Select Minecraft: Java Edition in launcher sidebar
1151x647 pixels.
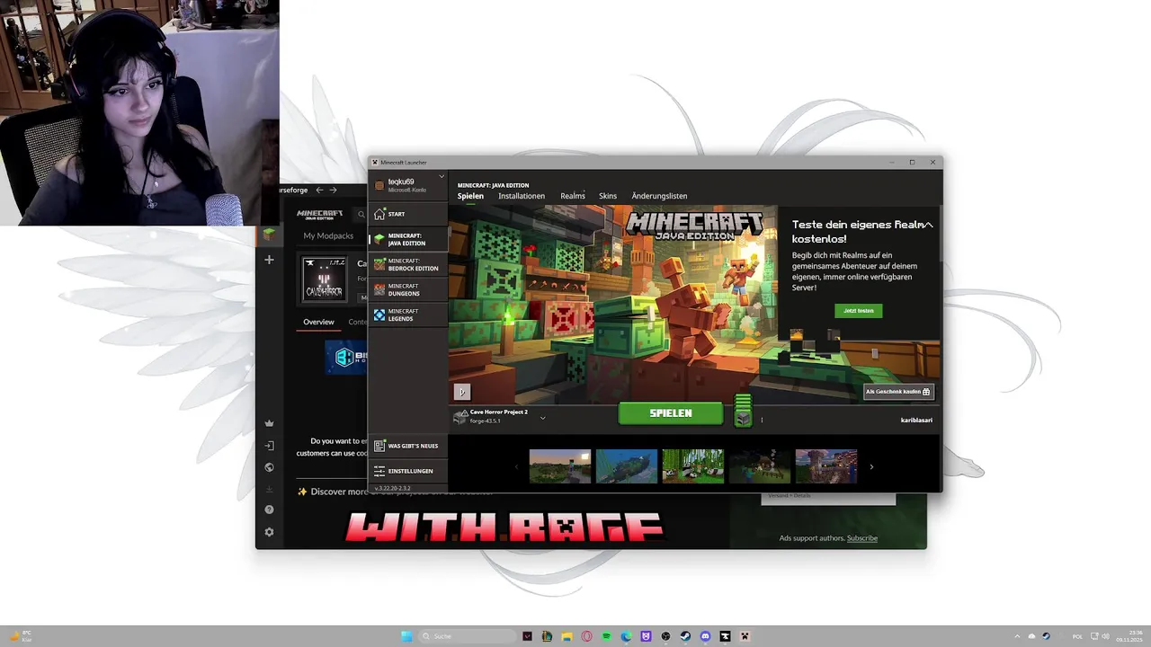pyautogui.click(x=407, y=239)
